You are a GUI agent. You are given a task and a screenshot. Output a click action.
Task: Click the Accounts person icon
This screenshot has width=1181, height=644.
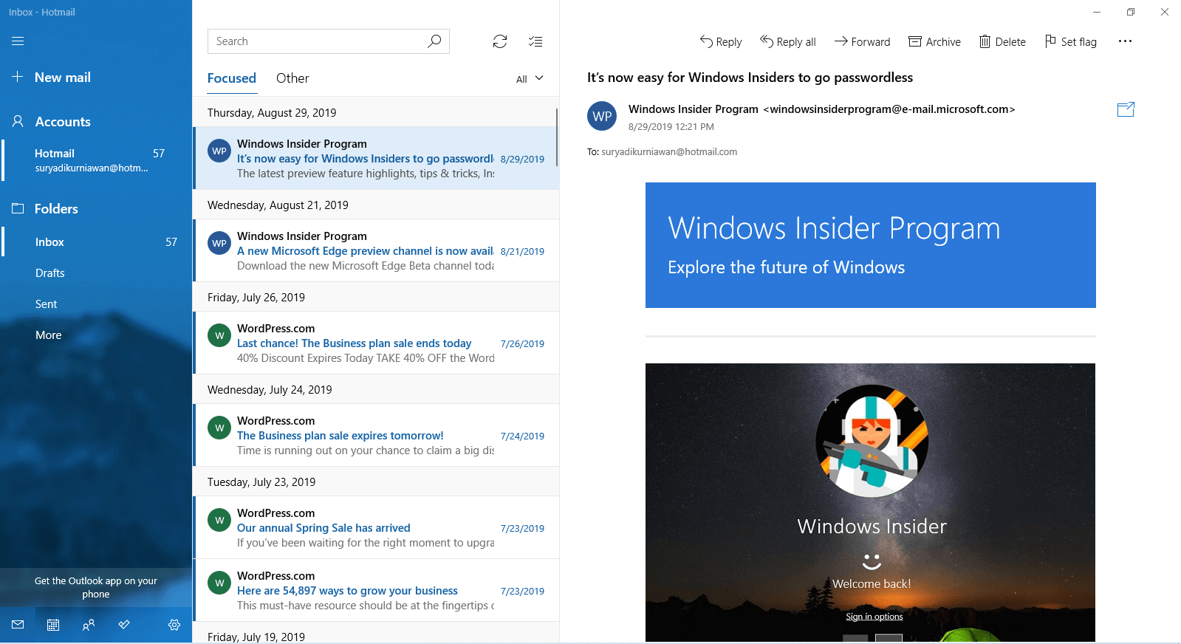click(x=18, y=121)
